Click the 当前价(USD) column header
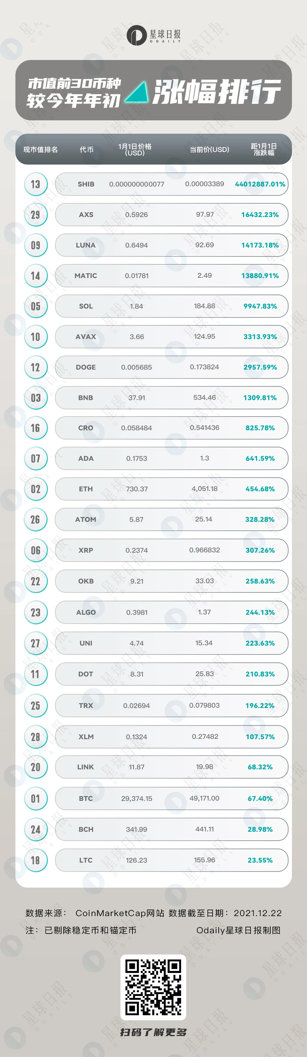307x1057 pixels. point(209,150)
